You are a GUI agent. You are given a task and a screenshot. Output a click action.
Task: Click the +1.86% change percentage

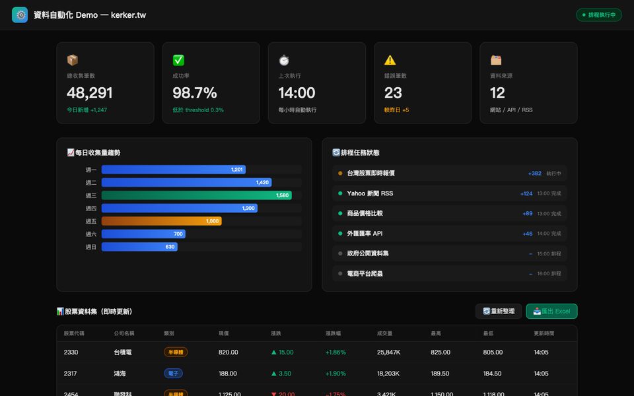pos(335,352)
